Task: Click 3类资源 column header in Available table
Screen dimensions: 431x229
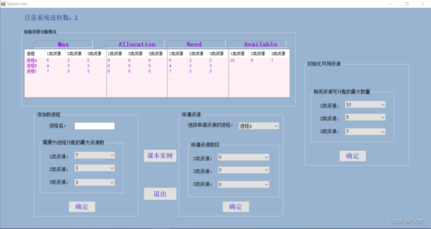Action: click(x=279, y=54)
